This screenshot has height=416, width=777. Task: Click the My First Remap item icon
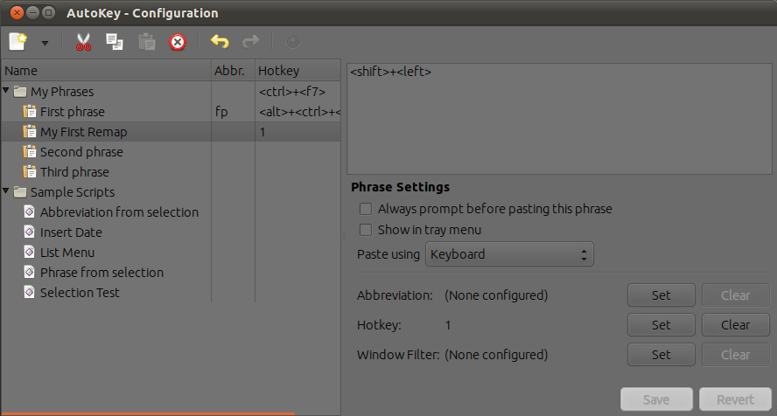(x=30, y=132)
